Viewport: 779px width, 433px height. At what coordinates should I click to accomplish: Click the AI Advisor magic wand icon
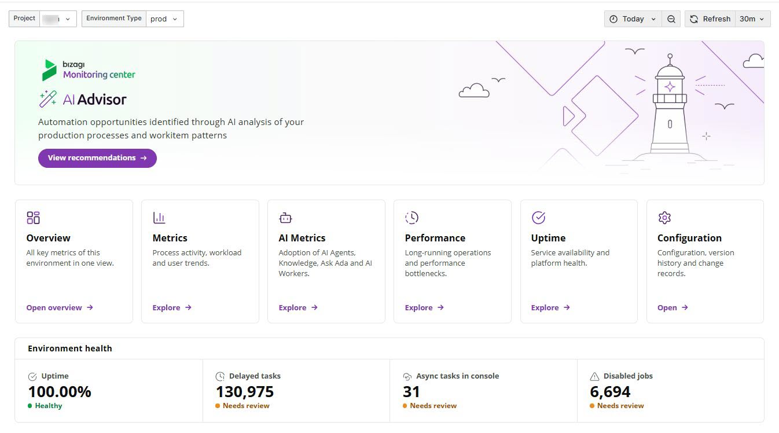[48, 99]
